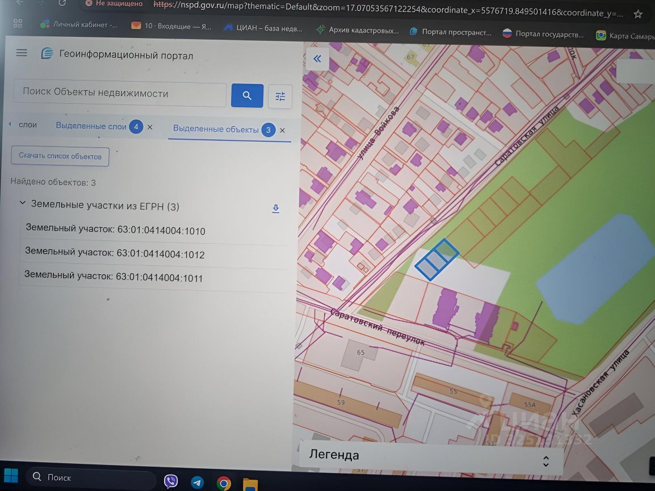
Task: Close the Выделенные объекты tab
Action: pyautogui.click(x=282, y=130)
